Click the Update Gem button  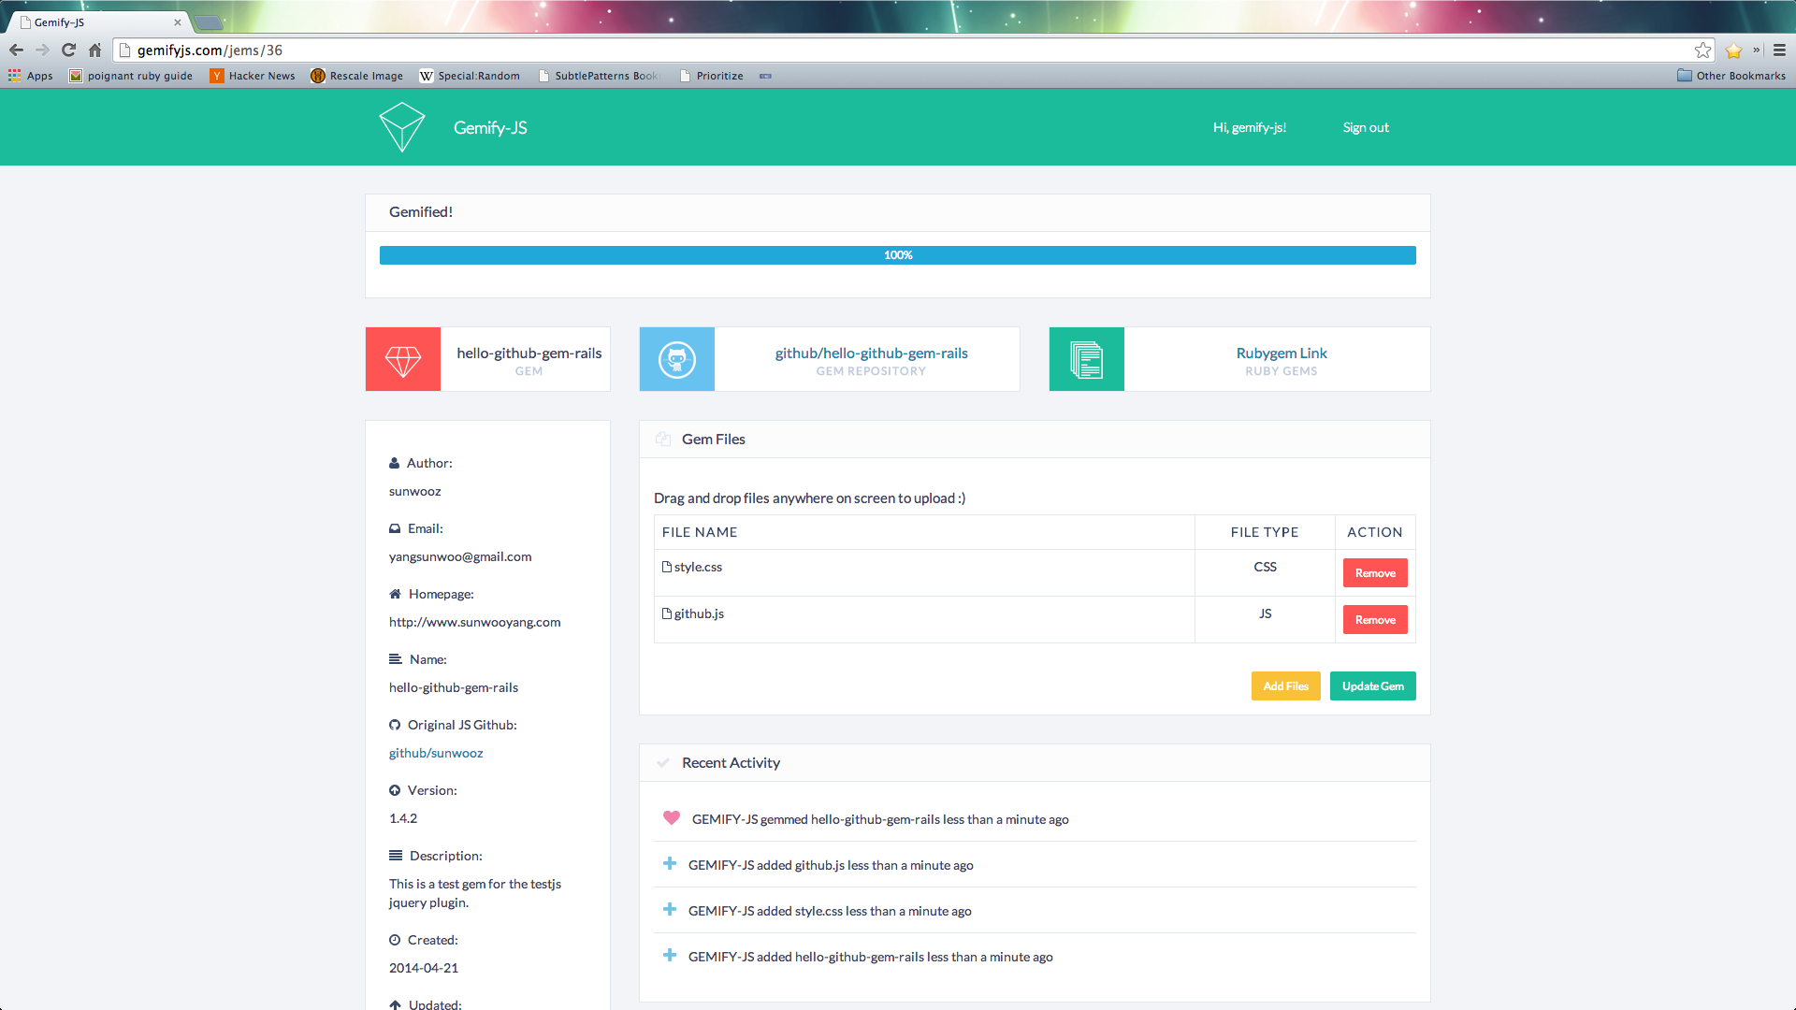[x=1373, y=686]
